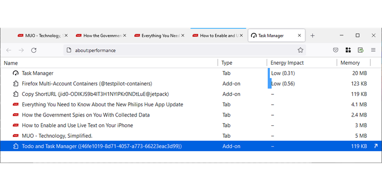Maximize the Firefox window
Viewport: 382px width, 191px height.
[x=357, y=35]
